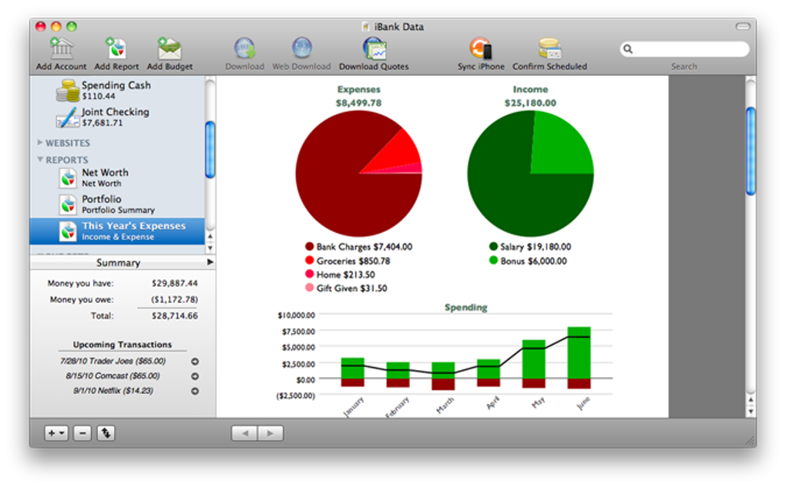Click Download Quotes toolbar icon
786x488 pixels.
pos(374,49)
